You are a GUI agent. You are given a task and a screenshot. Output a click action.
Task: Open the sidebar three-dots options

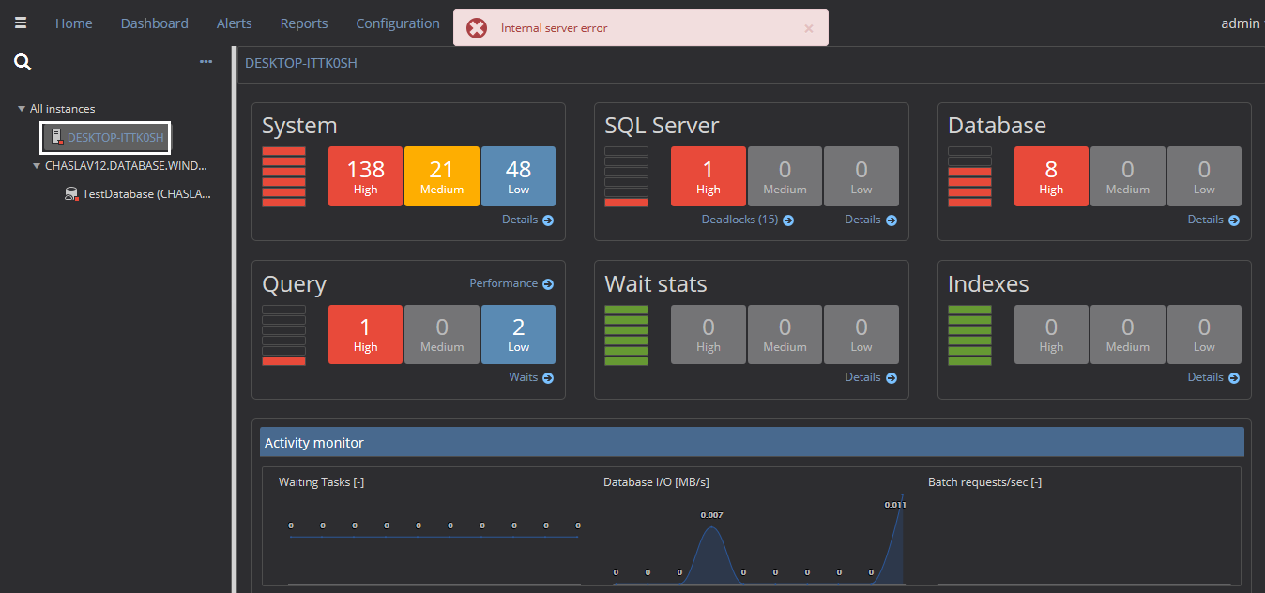pyautogui.click(x=206, y=62)
